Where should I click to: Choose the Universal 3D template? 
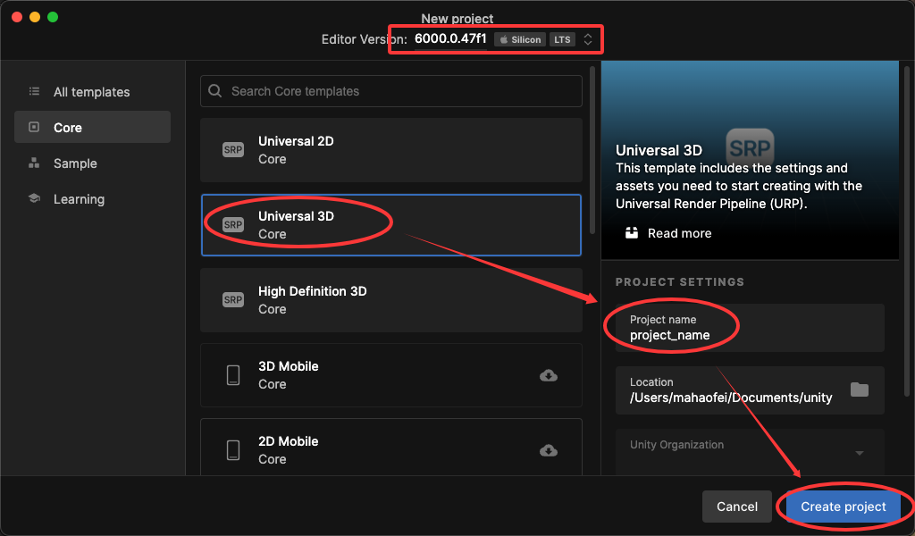[391, 225]
